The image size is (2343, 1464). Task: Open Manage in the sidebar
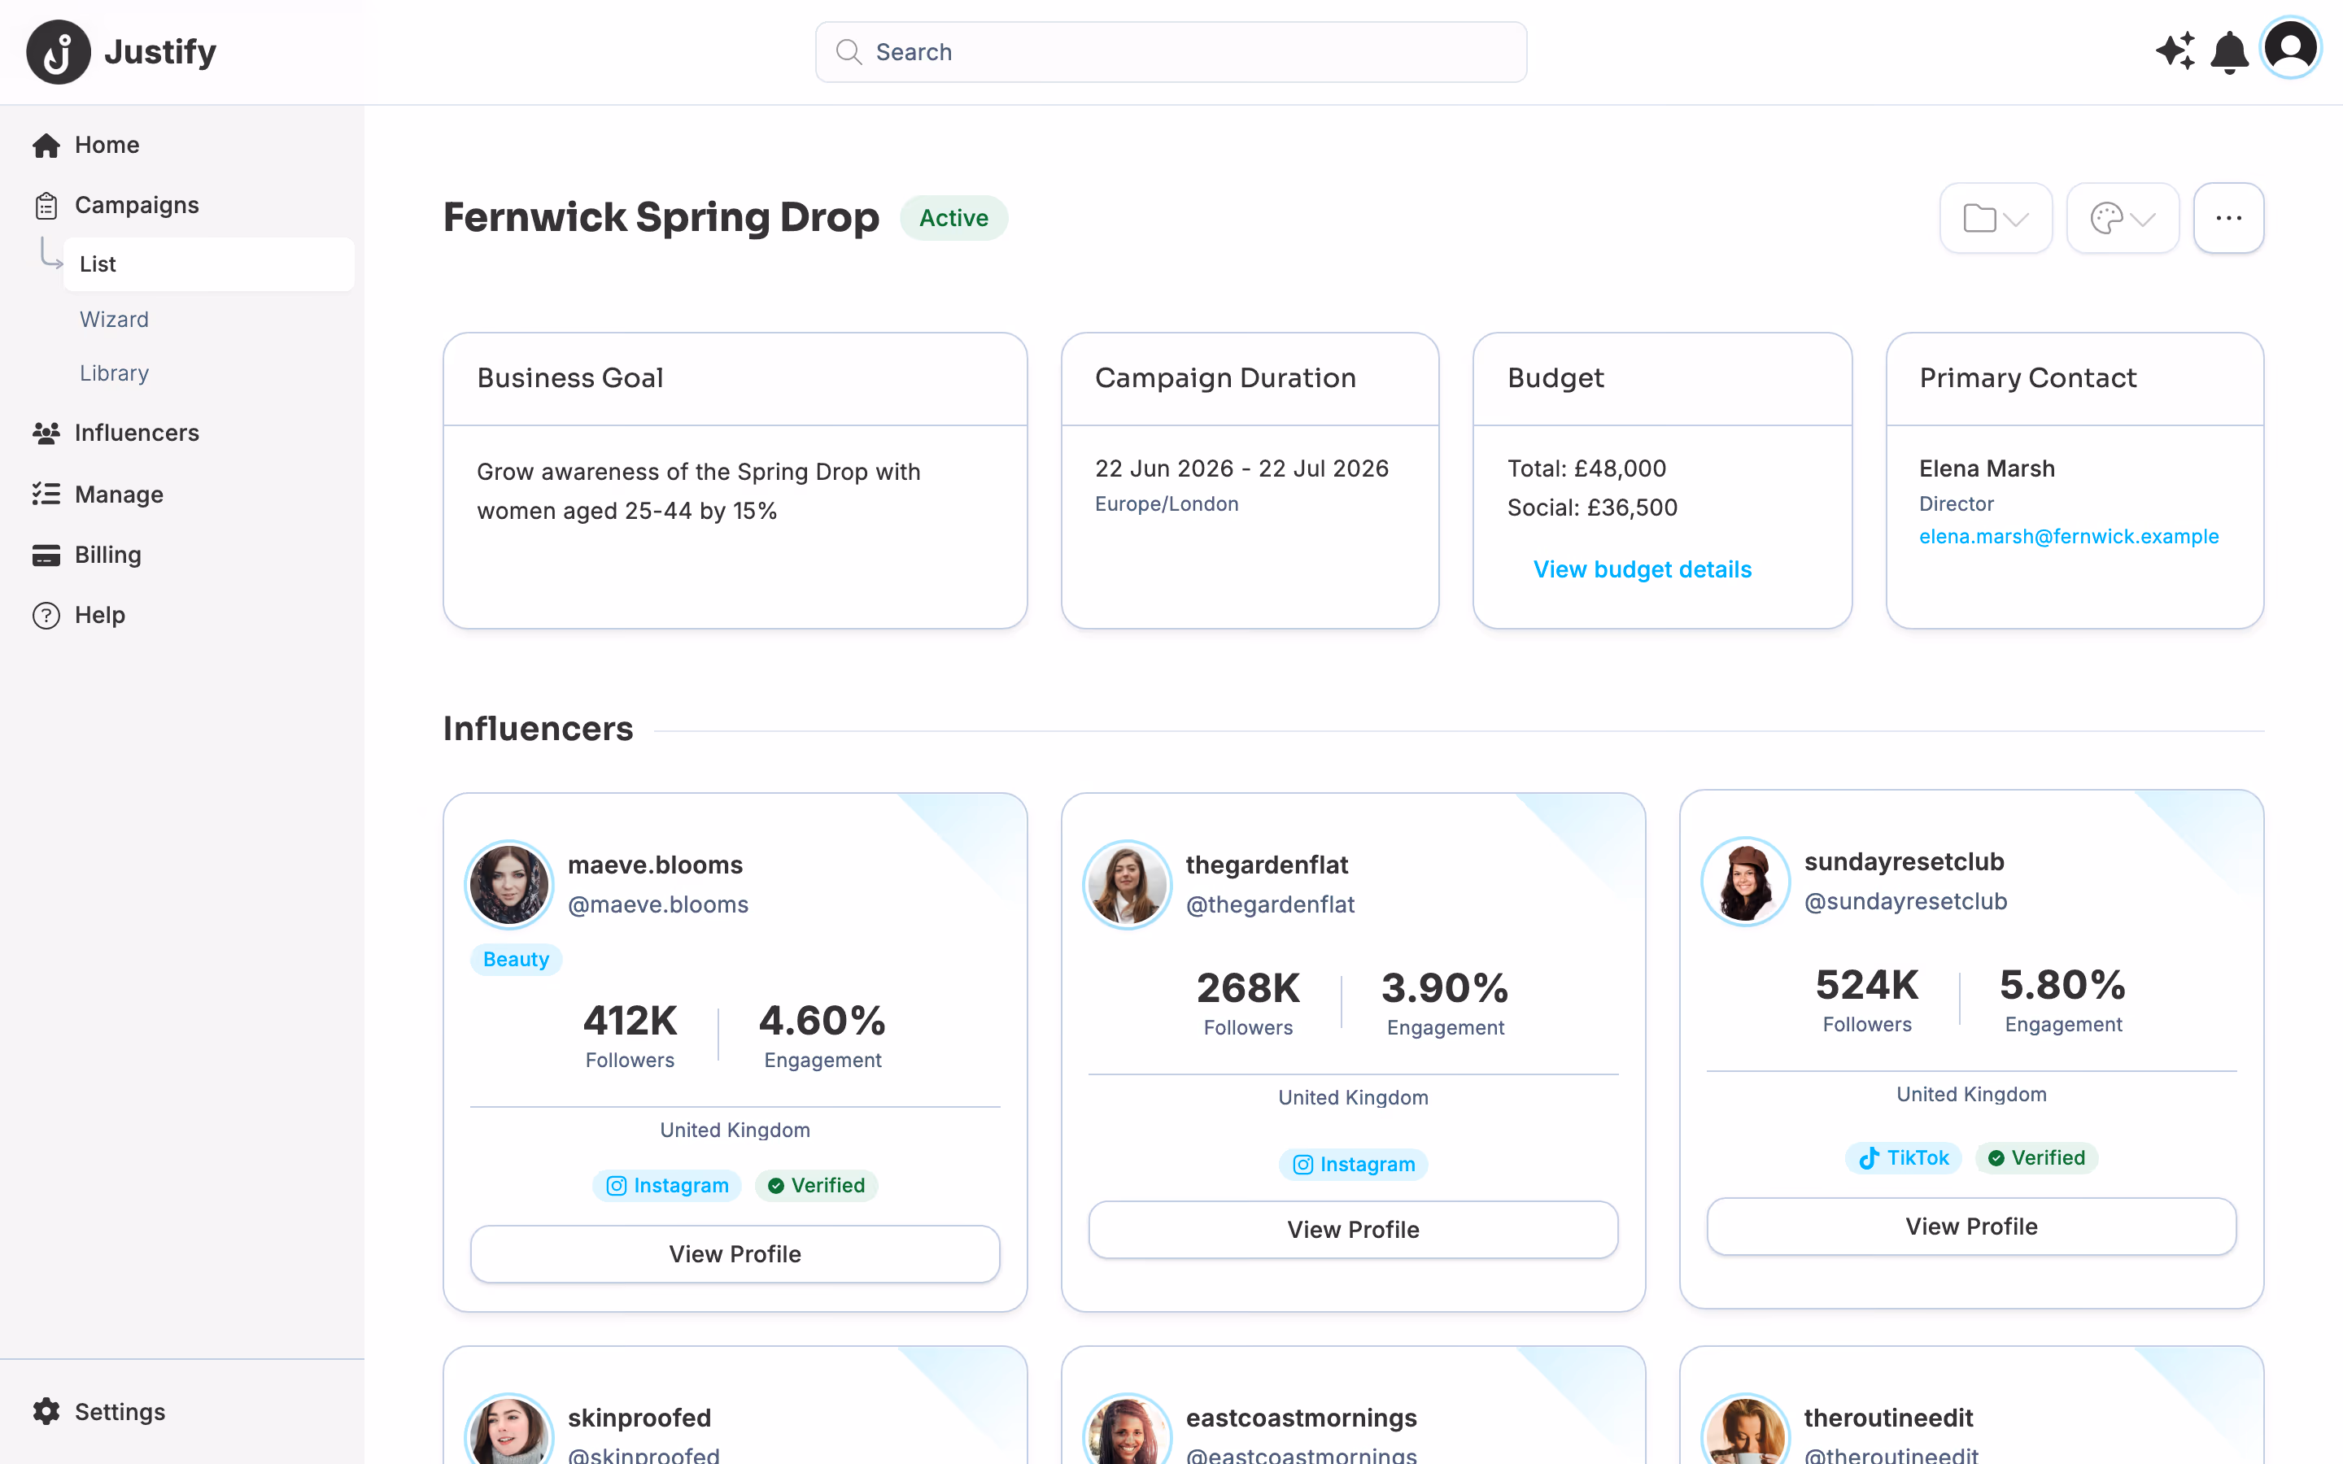pos(119,494)
